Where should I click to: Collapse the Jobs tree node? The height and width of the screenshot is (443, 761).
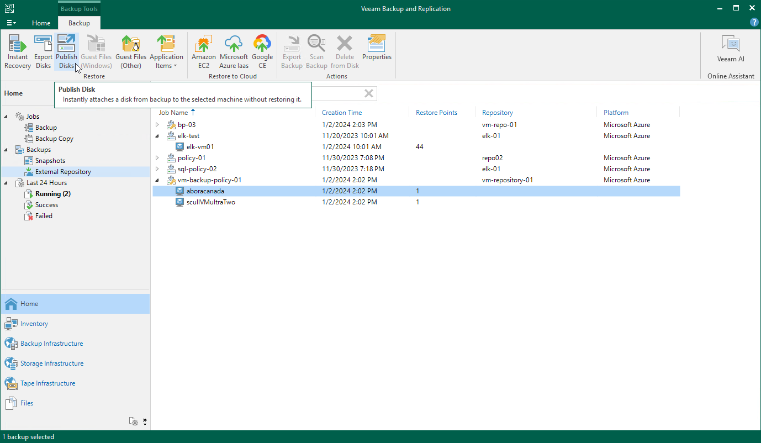pyautogui.click(x=7, y=117)
